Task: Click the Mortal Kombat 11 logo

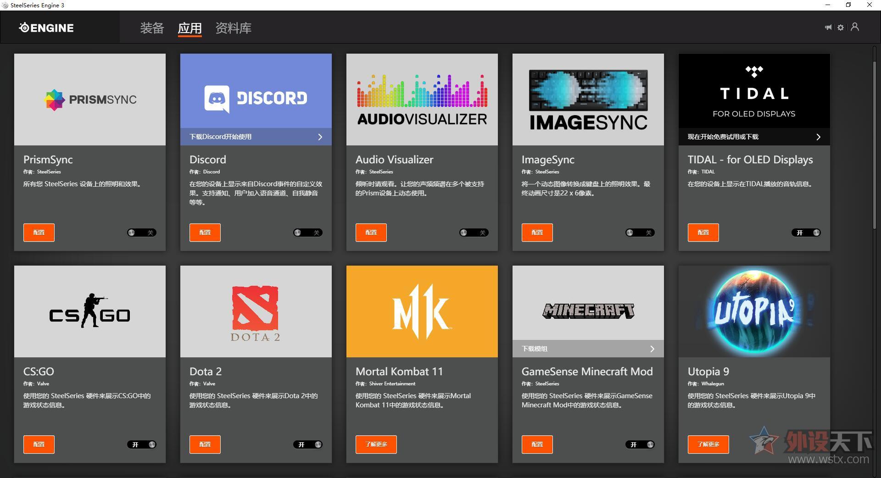Action: (x=422, y=311)
